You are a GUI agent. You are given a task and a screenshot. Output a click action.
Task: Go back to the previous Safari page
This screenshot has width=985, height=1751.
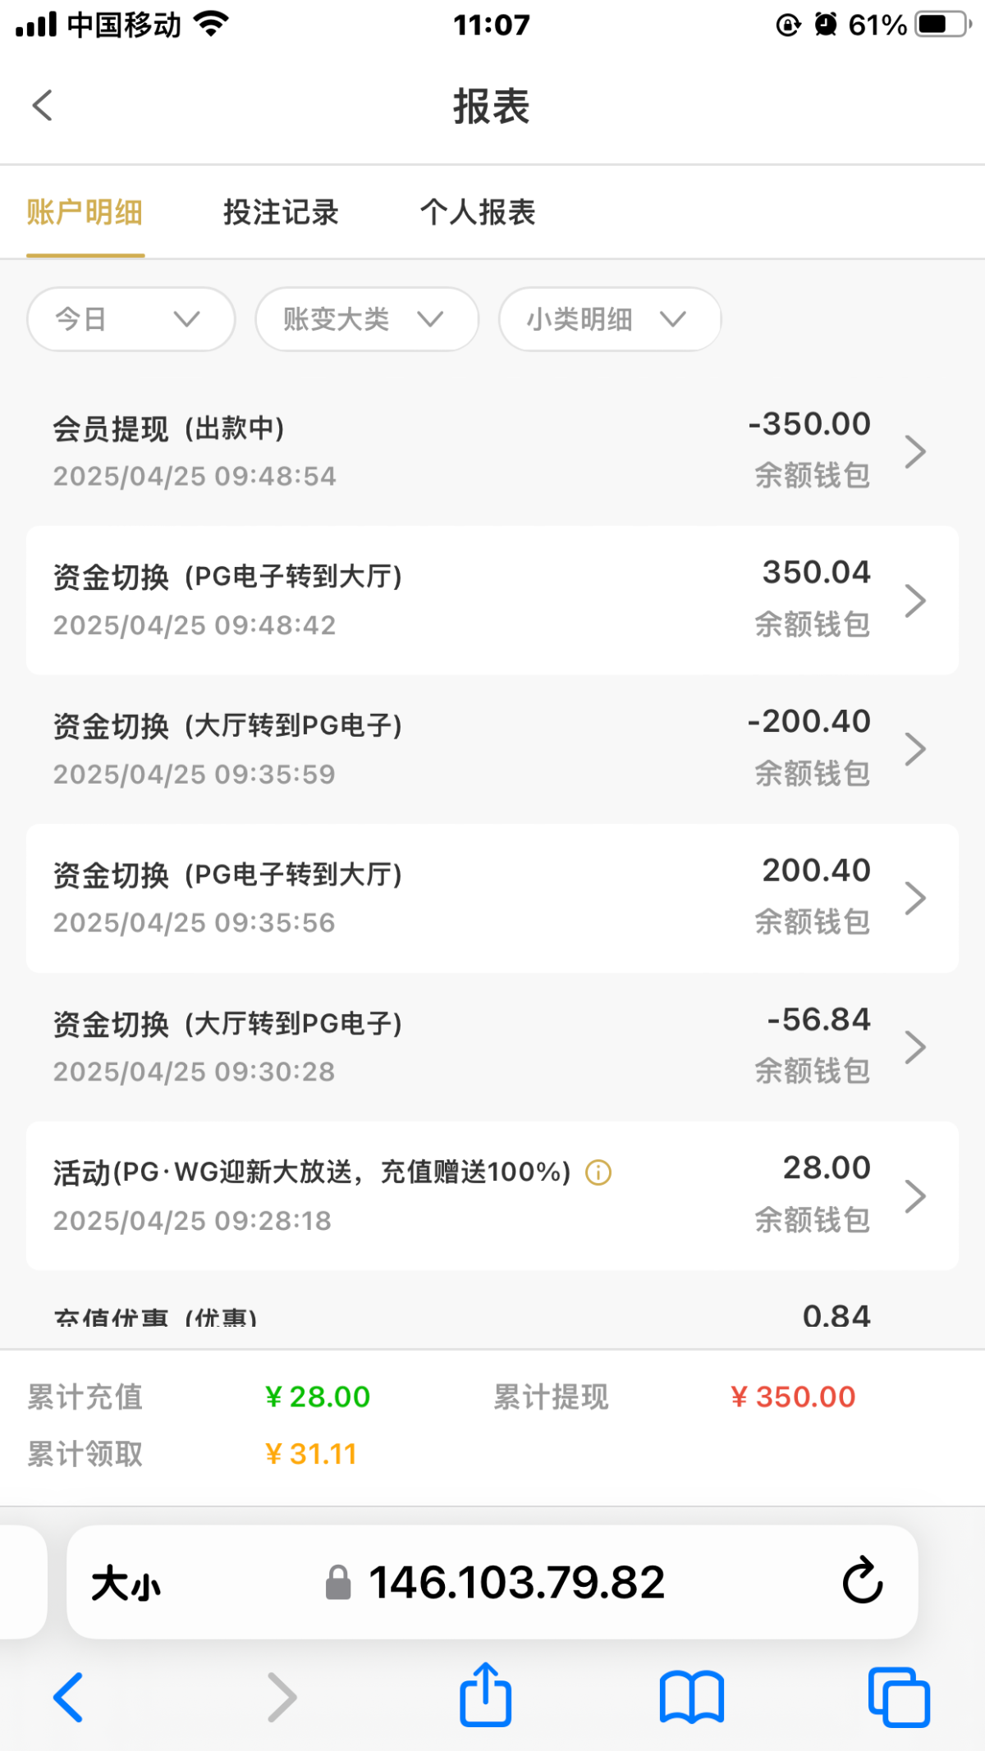click(69, 1696)
